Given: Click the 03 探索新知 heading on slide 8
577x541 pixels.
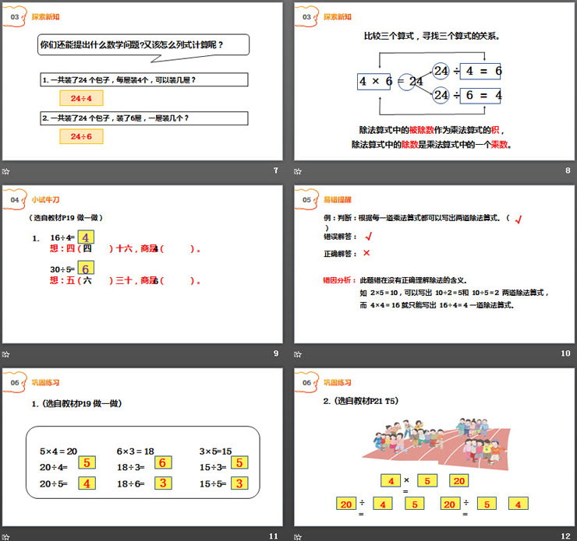Looking at the screenshot, I should tap(324, 16).
